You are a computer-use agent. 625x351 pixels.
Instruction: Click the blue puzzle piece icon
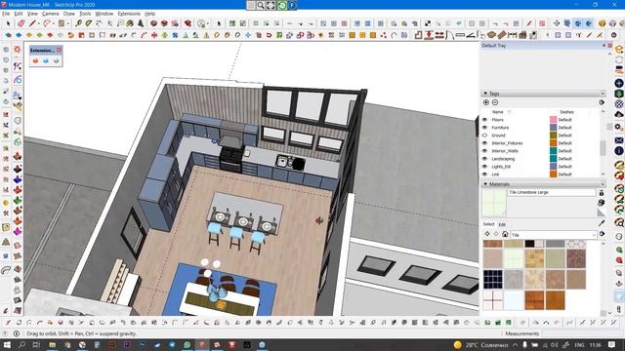click(175, 35)
